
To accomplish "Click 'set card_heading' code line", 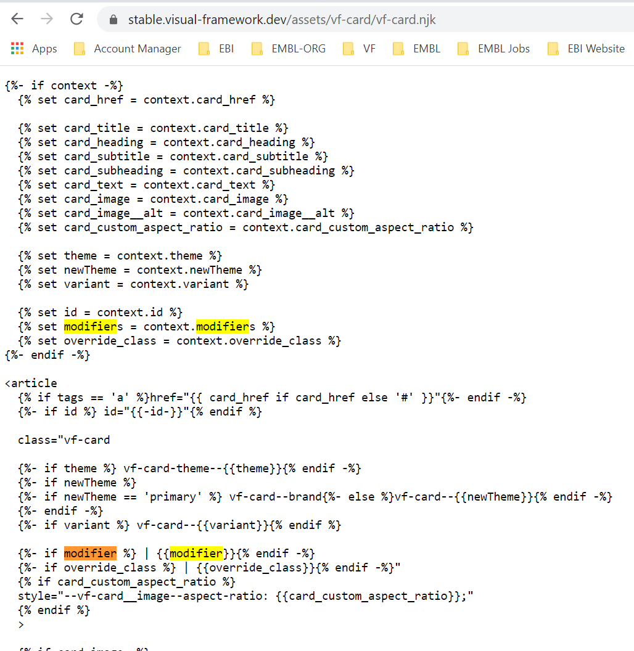I will pos(167,142).
